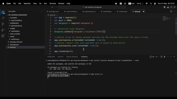Split the terminal panel
The width and height of the screenshot is (177, 99).
[162, 57]
